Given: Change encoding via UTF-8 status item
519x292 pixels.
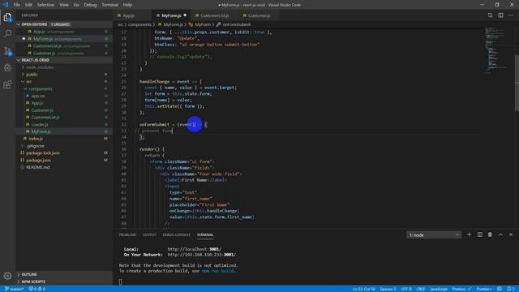Looking at the screenshot, I should click(406, 289).
